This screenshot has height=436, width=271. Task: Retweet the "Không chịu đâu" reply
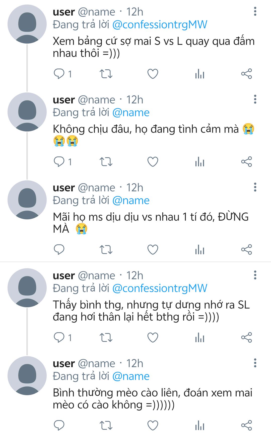tap(106, 162)
